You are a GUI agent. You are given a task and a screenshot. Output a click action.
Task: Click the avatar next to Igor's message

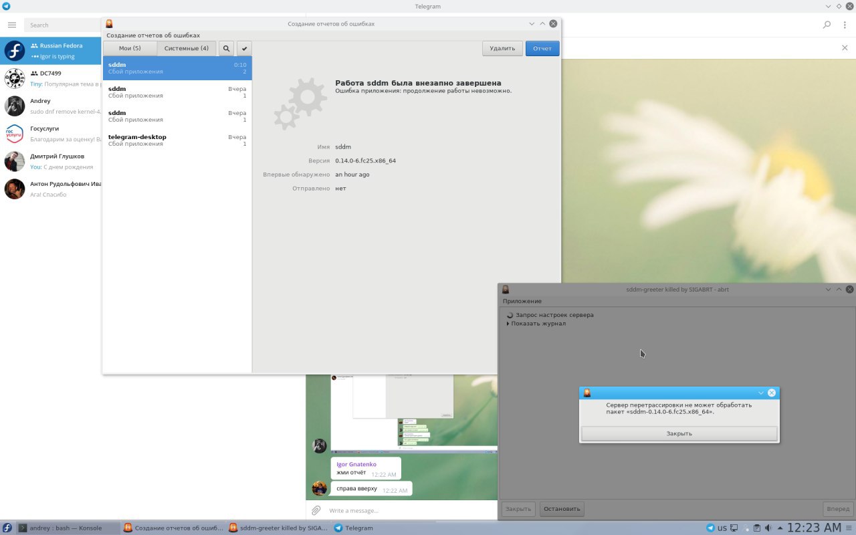320,445
